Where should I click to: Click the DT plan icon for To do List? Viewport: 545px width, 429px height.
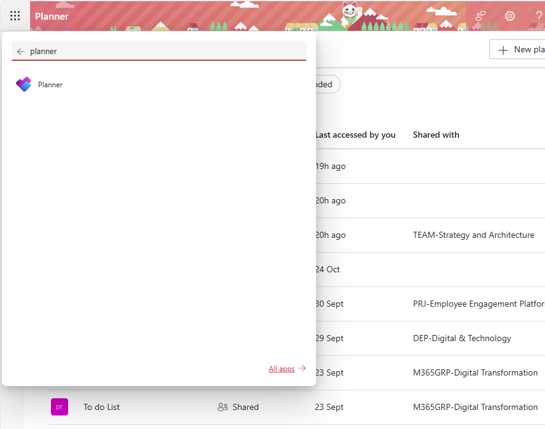click(60, 407)
